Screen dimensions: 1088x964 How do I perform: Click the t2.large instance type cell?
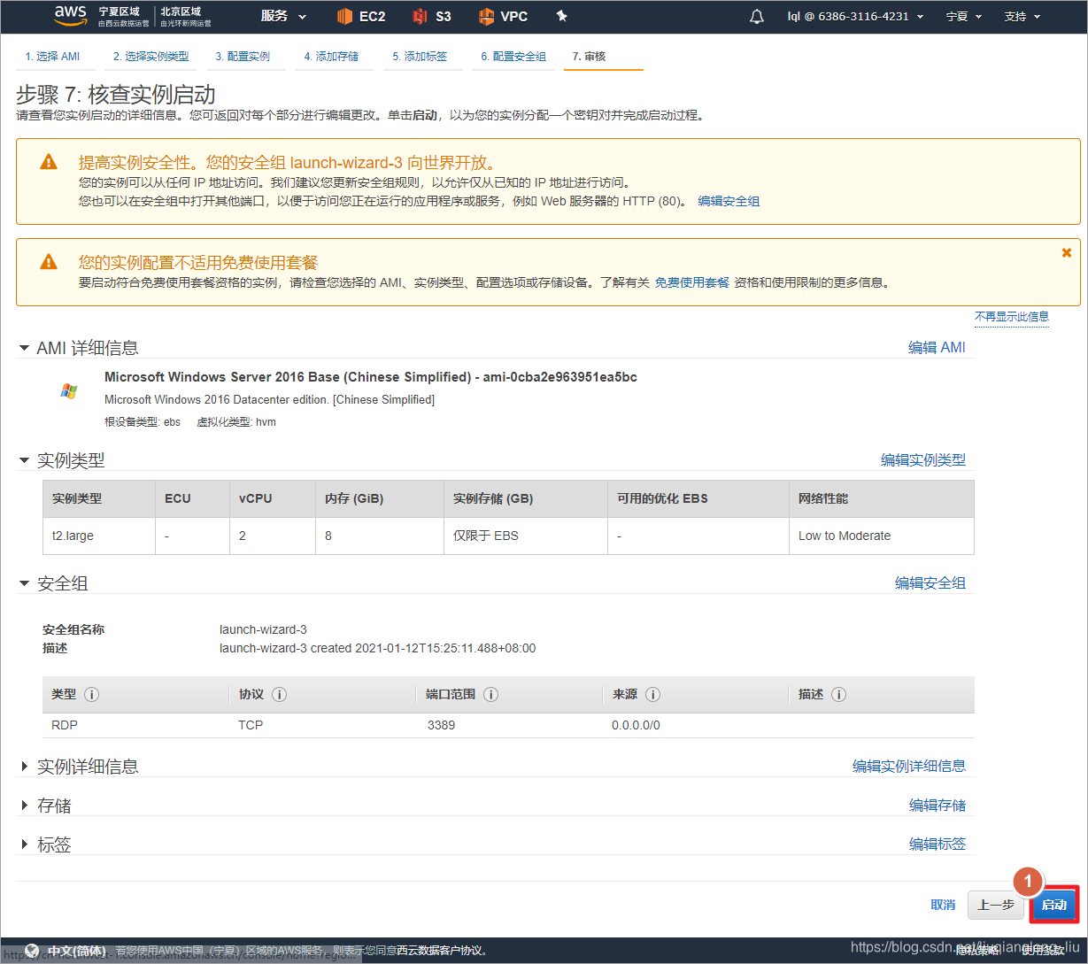(x=99, y=536)
